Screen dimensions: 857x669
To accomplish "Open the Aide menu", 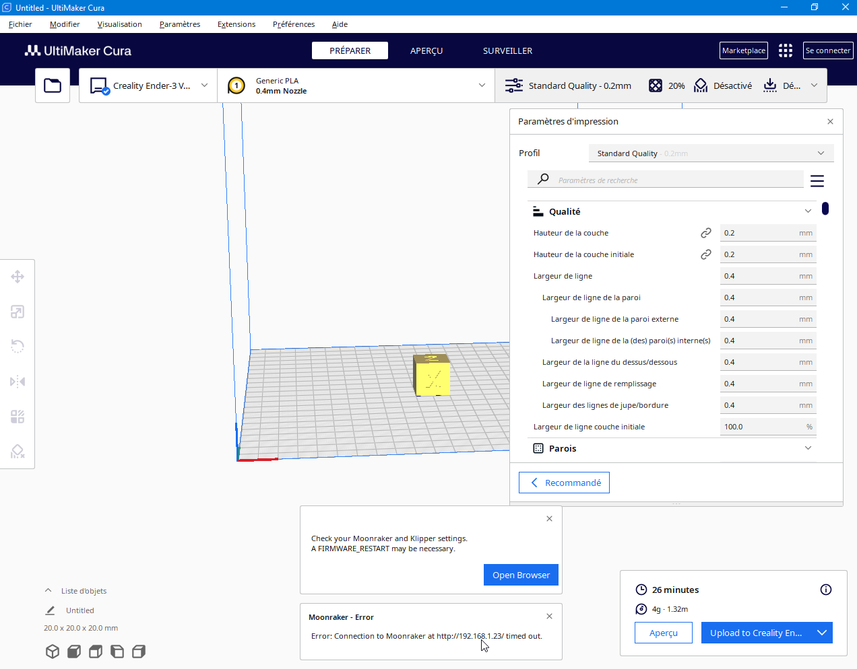I will pos(340,24).
